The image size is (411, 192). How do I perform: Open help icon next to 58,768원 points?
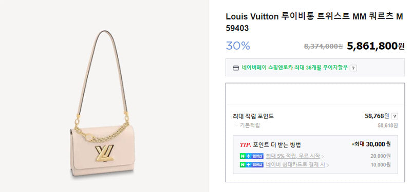pyautogui.click(x=395, y=117)
